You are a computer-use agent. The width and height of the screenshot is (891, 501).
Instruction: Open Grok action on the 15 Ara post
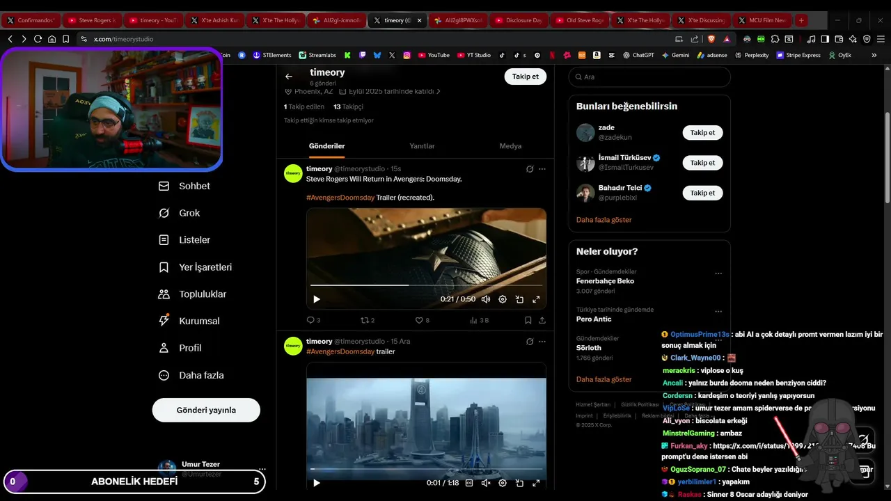pos(530,342)
